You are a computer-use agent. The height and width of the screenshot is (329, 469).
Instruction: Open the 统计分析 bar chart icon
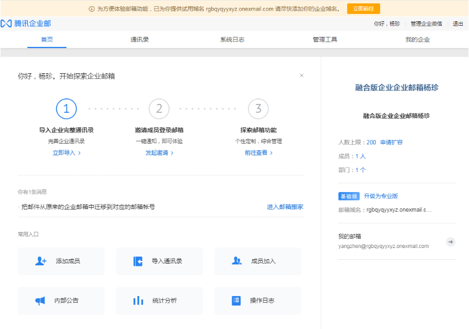[x=138, y=300]
